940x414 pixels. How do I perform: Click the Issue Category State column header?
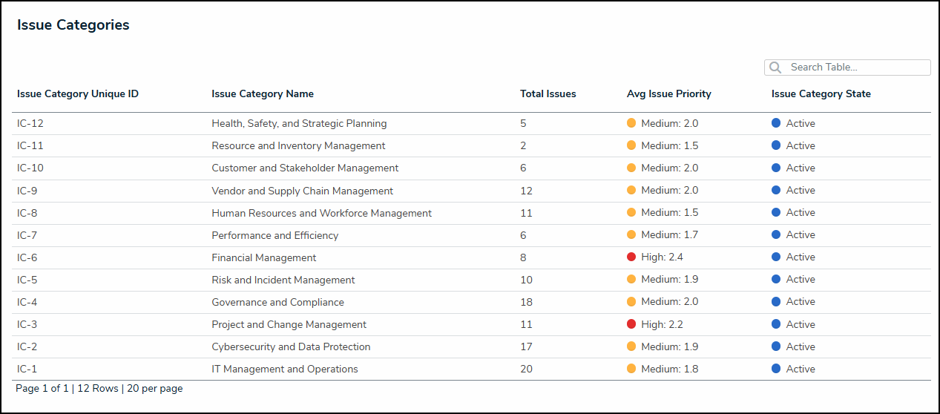coord(821,94)
